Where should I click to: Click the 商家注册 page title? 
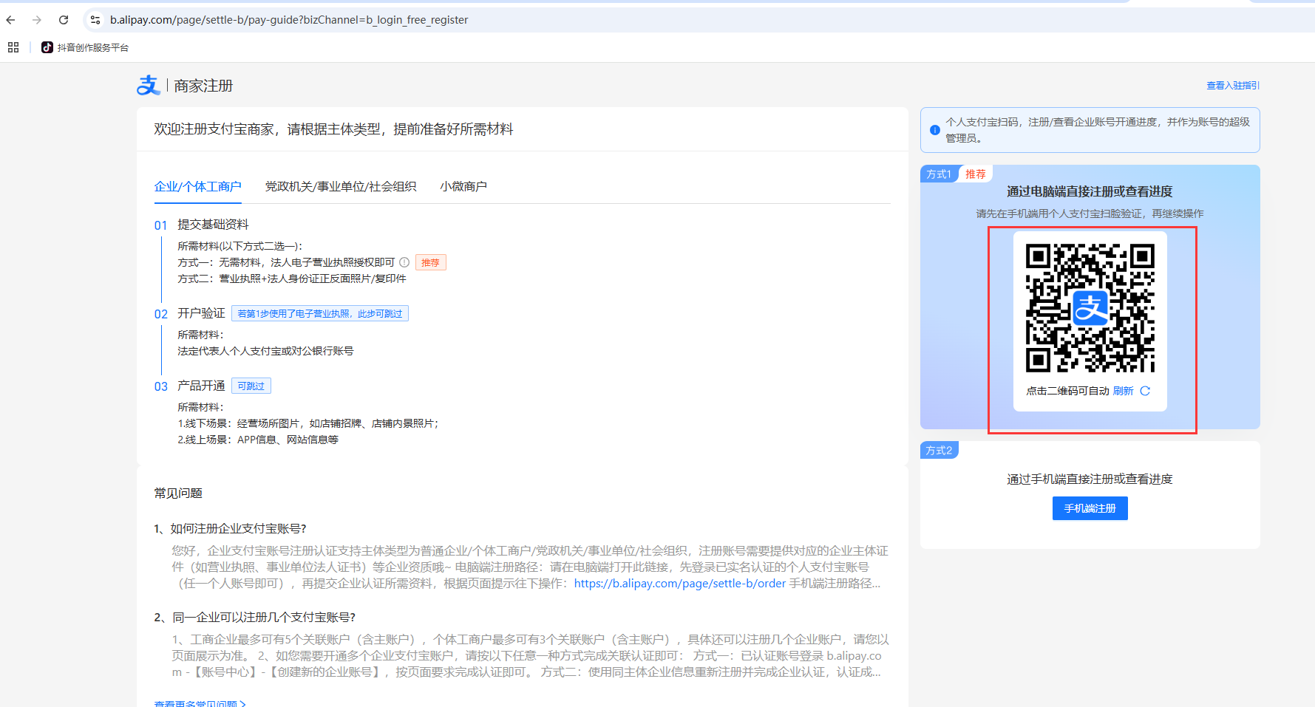coord(203,86)
